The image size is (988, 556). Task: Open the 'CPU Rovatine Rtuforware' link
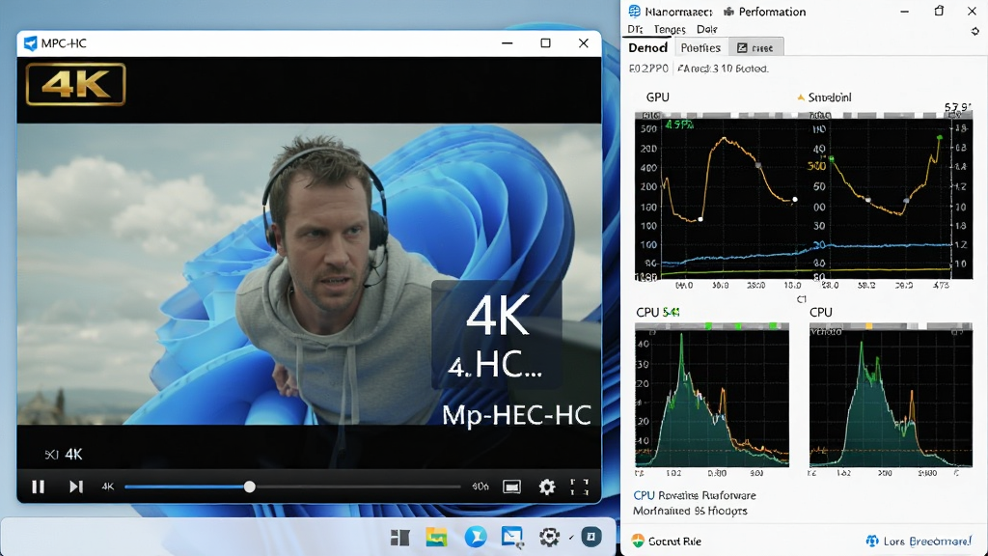tap(695, 495)
